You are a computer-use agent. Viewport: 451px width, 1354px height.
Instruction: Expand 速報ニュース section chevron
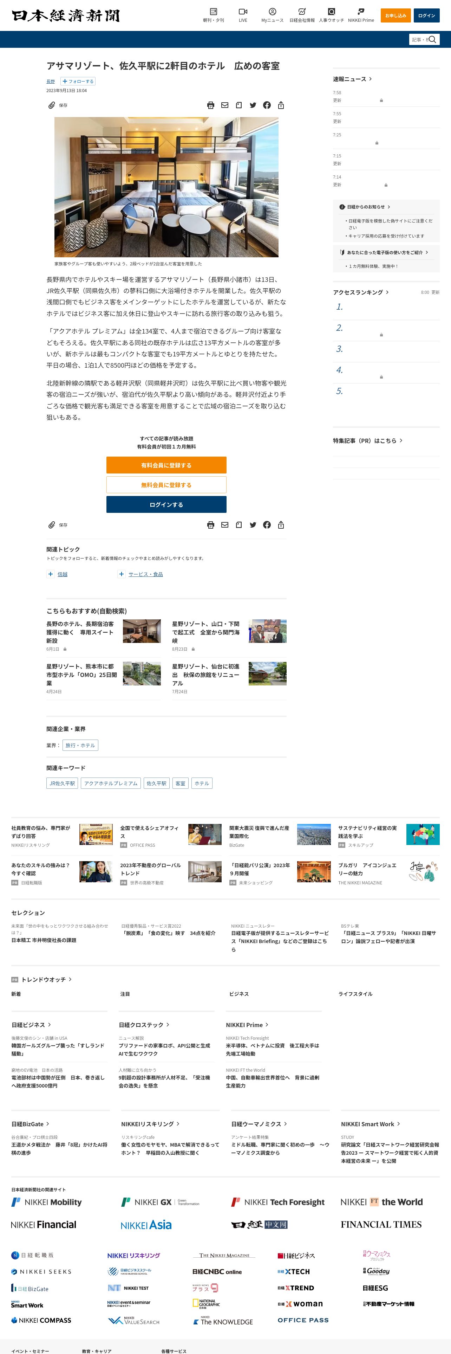[371, 79]
